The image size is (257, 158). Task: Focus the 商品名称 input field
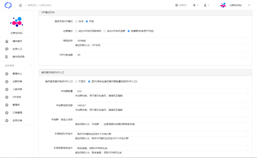pos(161,41)
